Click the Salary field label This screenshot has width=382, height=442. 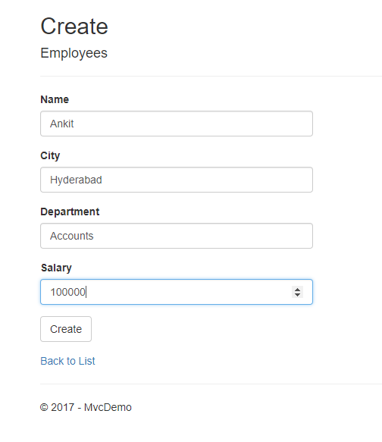click(56, 268)
